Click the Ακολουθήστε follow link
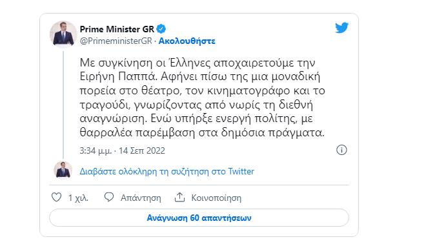Viewport: 435px width, 248px height. pos(187,41)
